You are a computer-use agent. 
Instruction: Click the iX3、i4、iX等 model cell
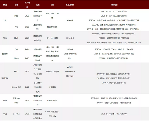click(52, 38)
